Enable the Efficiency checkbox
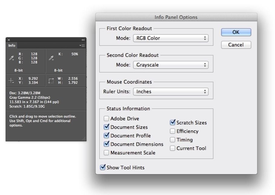Viewport: 275px width, 195px height. [x=173, y=131]
